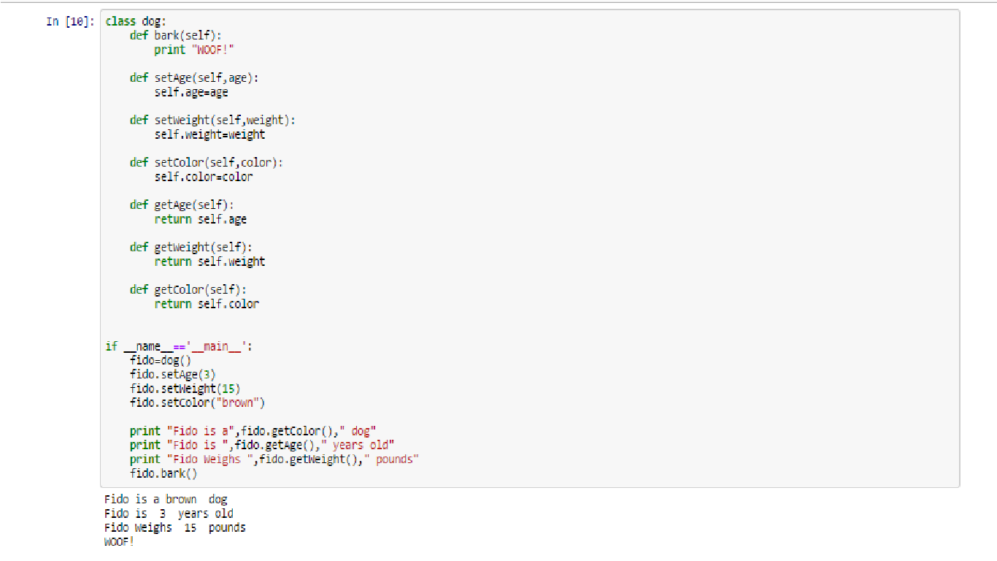997x561 pixels.
Task: Click the 'self.weight=weight' assignment line
Action: (209, 134)
